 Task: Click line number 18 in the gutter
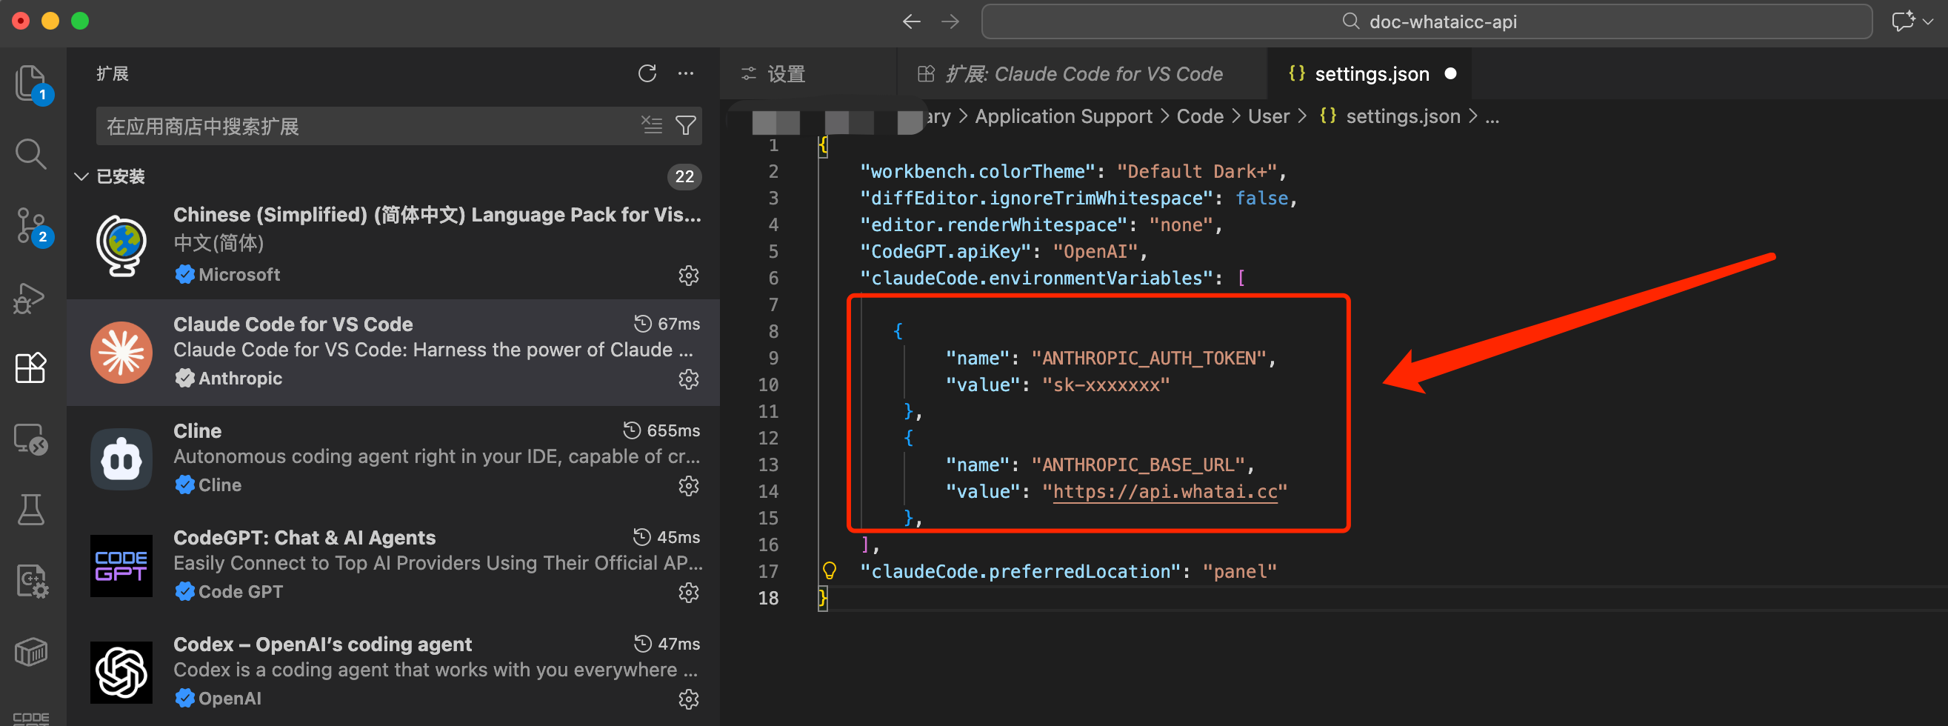click(x=767, y=598)
